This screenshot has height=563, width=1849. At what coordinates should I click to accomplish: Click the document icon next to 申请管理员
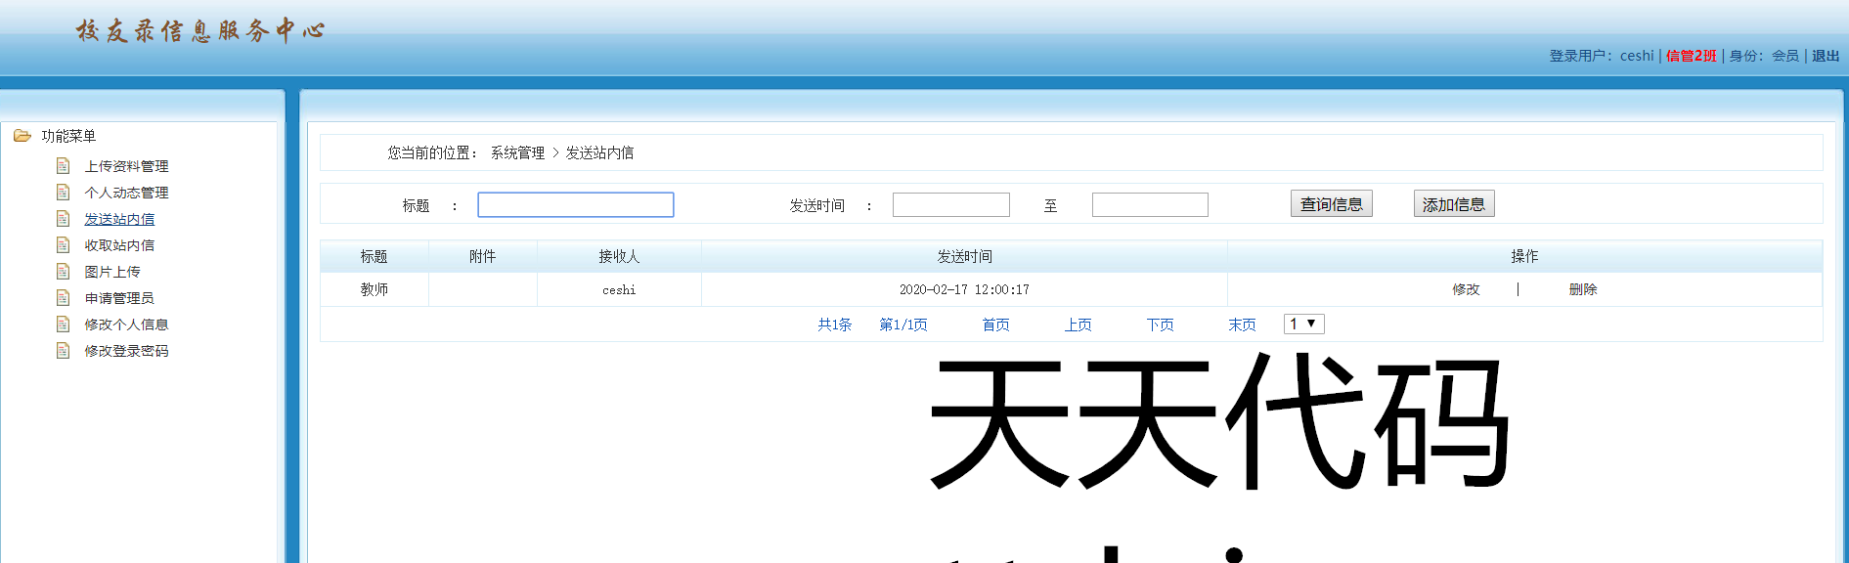pos(64,298)
